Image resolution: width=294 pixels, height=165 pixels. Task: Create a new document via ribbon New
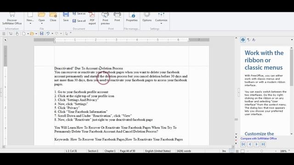[30, 17]
